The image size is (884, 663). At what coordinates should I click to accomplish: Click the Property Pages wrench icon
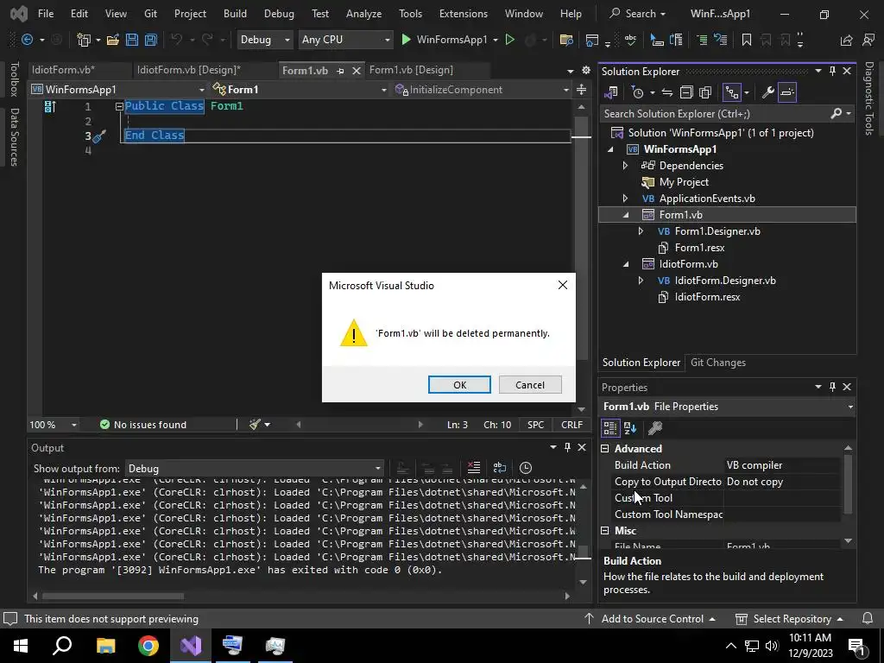click(x=654, y=428)
